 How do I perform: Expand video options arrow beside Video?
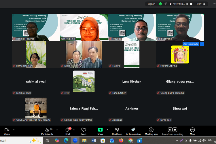point(14,130)
